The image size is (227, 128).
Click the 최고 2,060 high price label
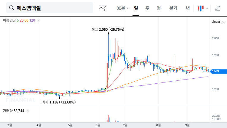(x=108, y=30)
